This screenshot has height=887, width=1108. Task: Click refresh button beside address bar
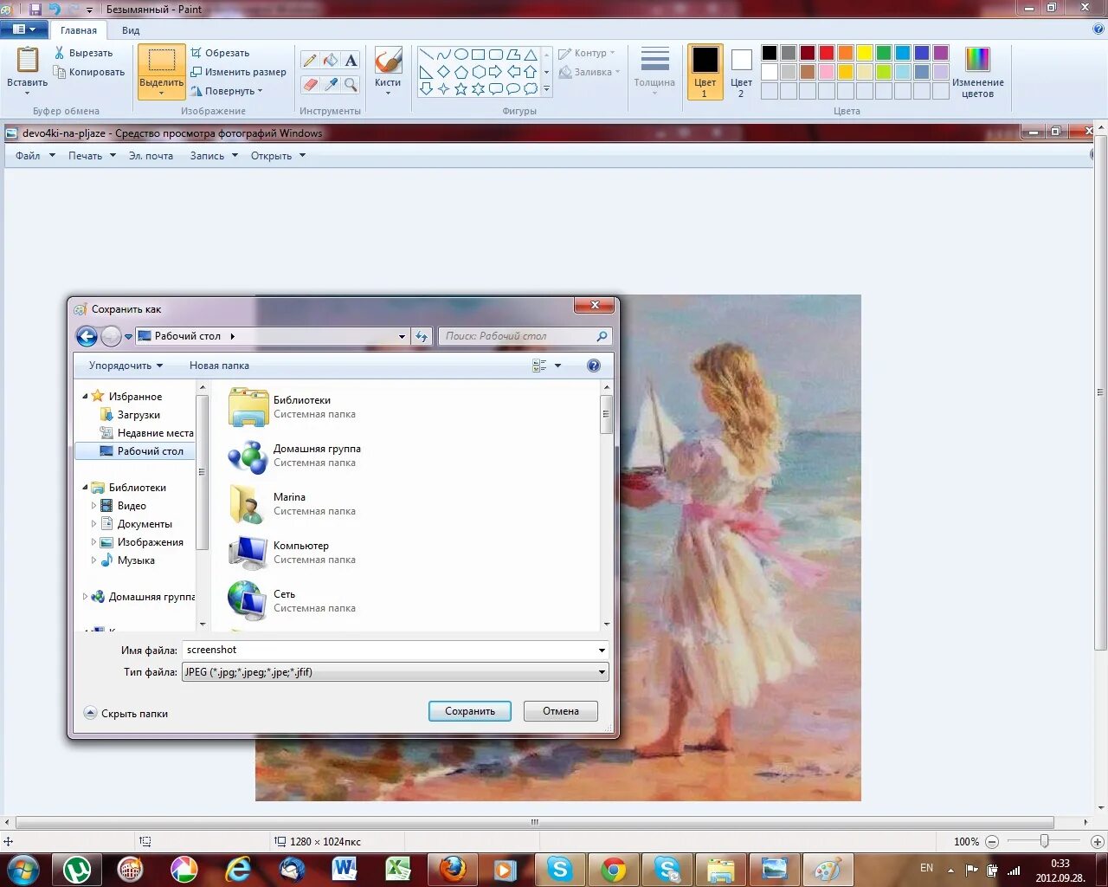[422, 336]
